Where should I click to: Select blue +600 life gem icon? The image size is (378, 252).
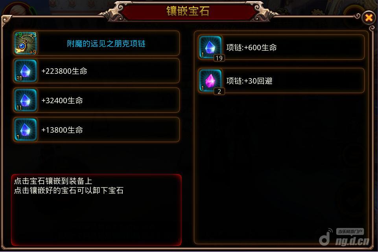(x=210, y=47)
